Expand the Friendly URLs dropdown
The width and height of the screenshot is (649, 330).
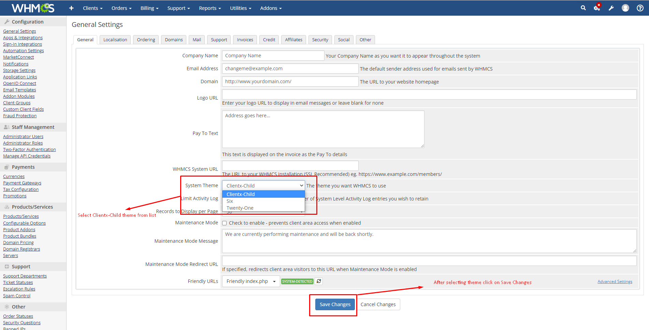click(x=251, y=281)
